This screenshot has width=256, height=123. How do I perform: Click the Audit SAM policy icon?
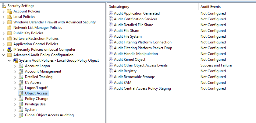coord(111,83)
